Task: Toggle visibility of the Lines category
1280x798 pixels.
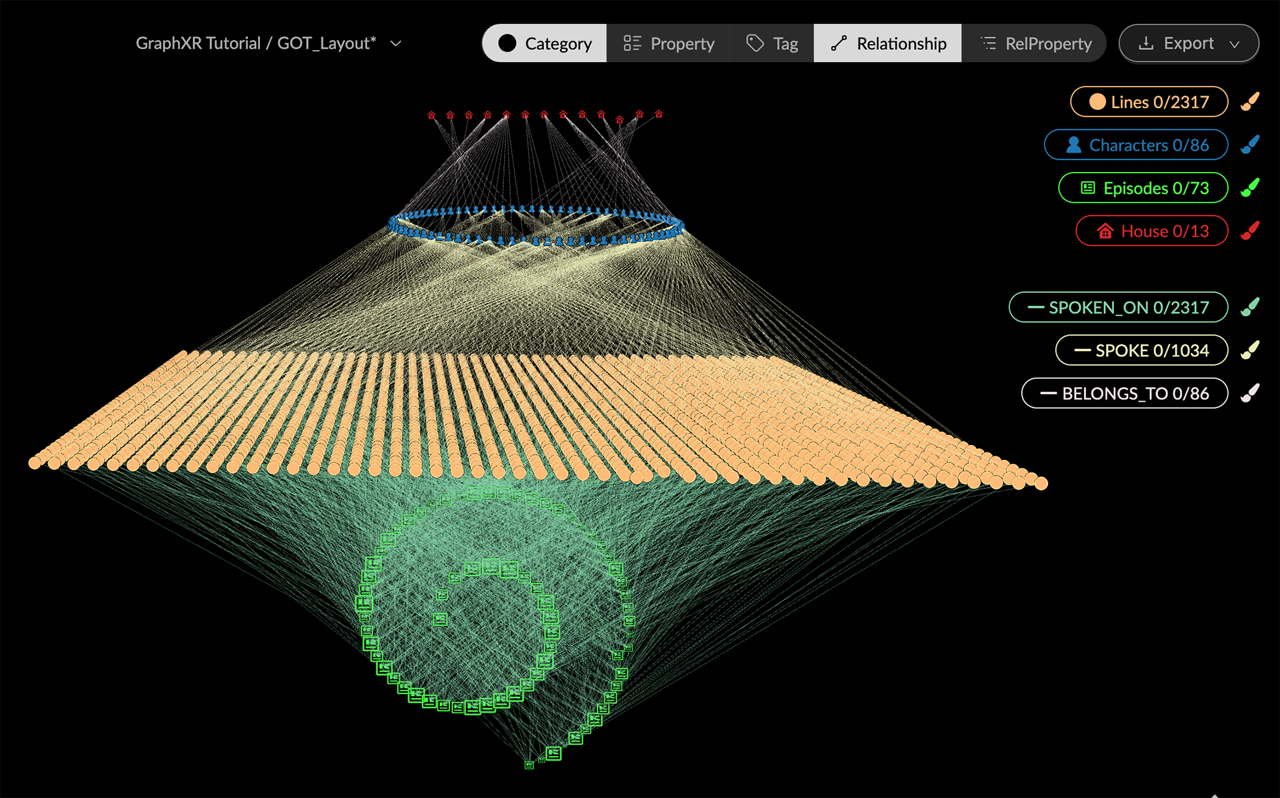Action: click(x=1149, y=101)
